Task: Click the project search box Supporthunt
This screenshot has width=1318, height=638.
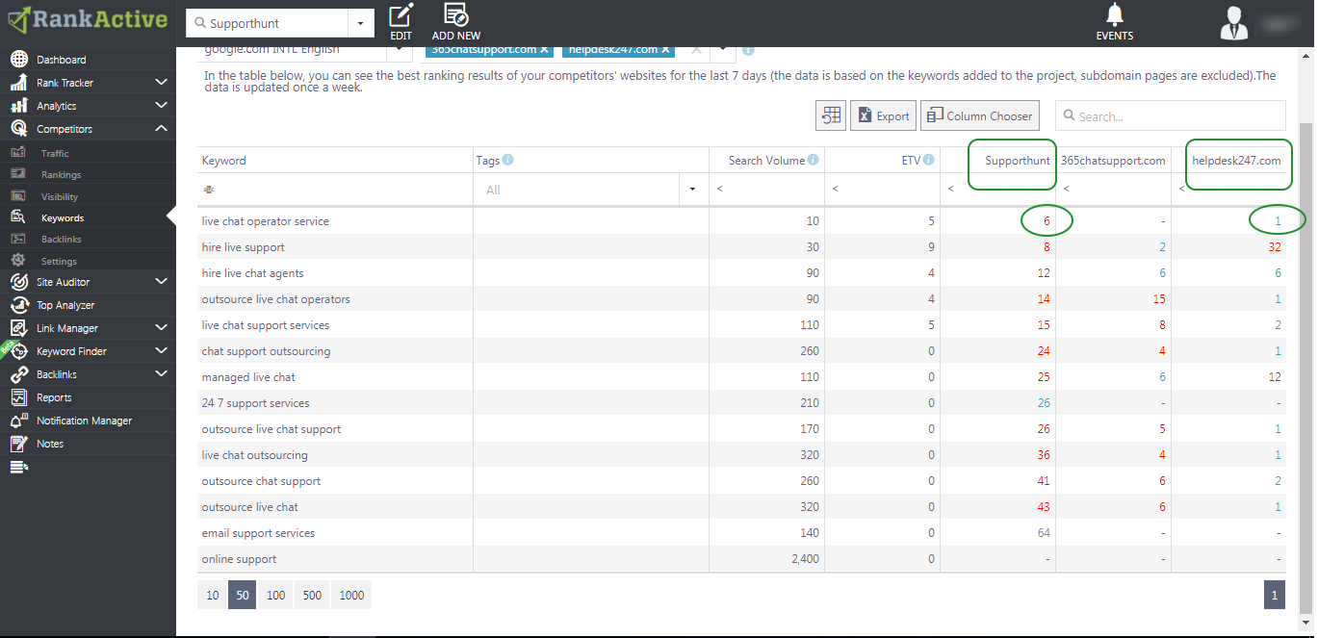Action: tap(267, 22)
